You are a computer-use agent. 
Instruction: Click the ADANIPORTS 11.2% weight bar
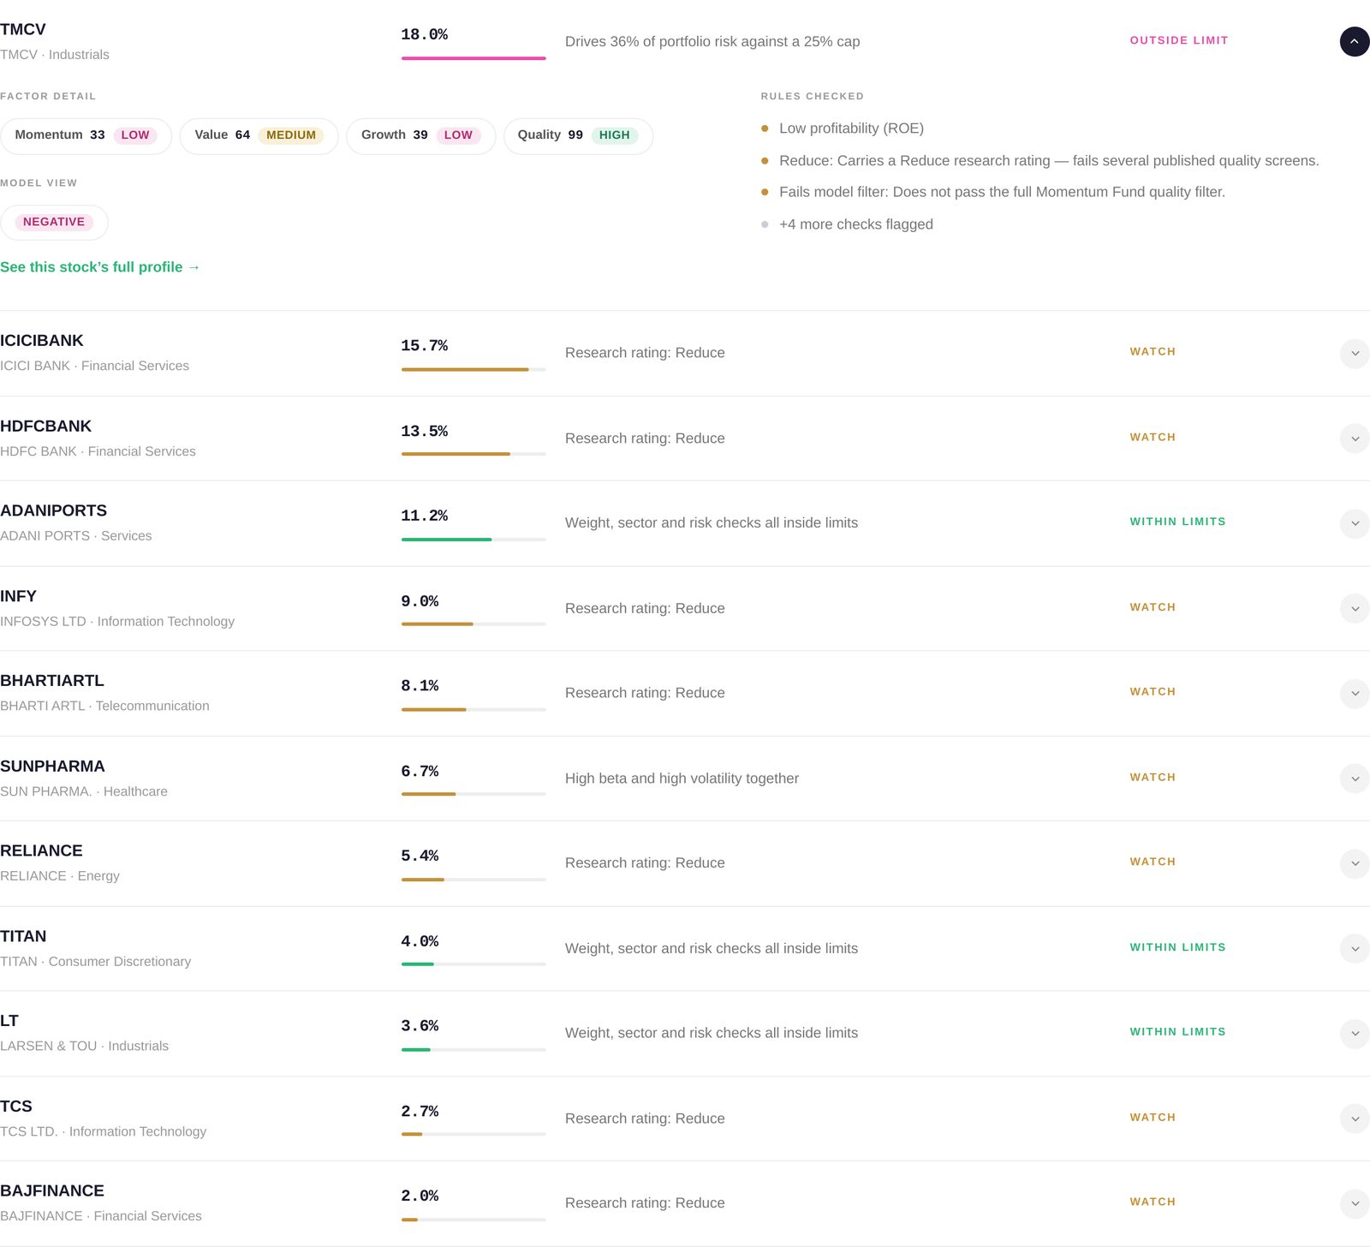coord(474,540)
